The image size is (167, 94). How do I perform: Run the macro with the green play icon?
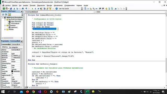click(x=32, y=9)
